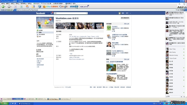
Task: Expand the 'see more' link in description
Action: tap(71, 54)
